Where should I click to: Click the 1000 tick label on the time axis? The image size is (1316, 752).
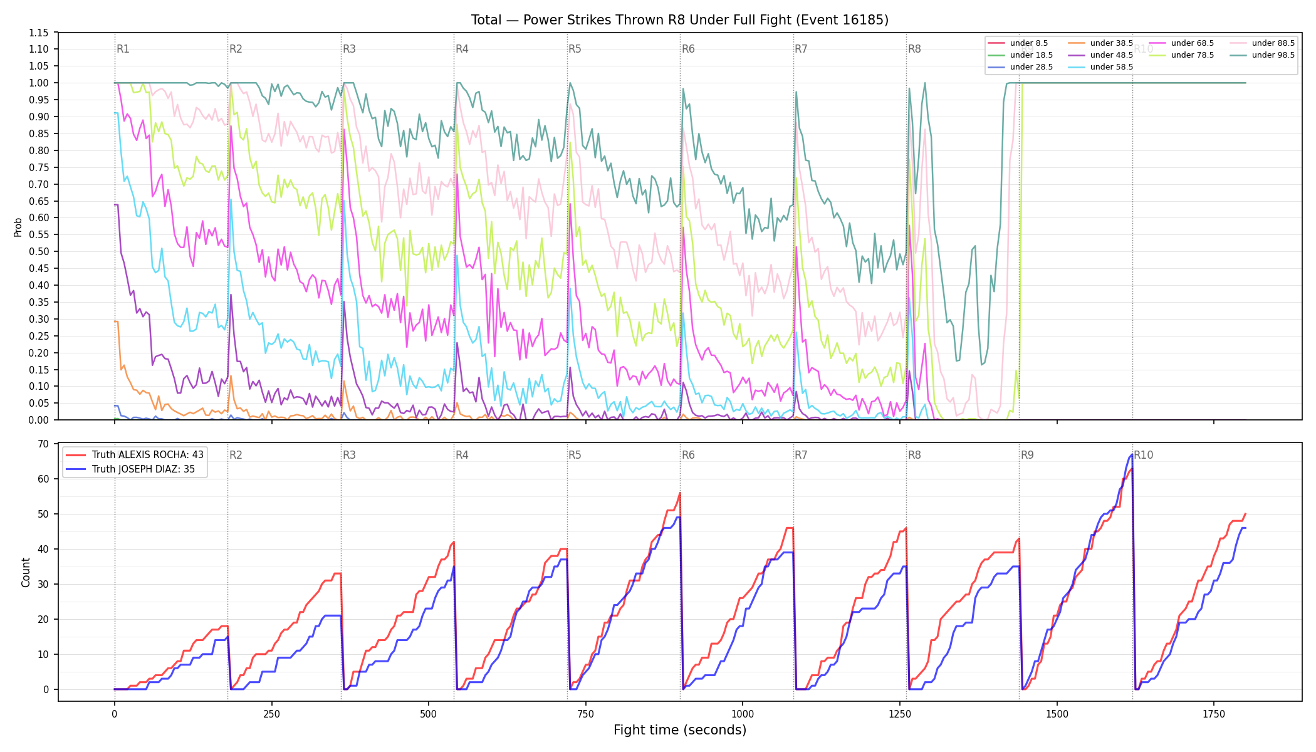(x=743, y=714)
